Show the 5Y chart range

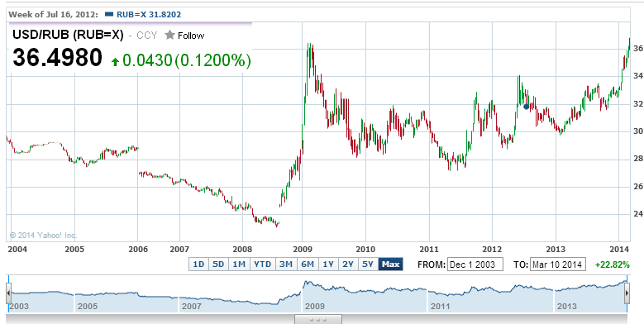(x=368, y=264)
